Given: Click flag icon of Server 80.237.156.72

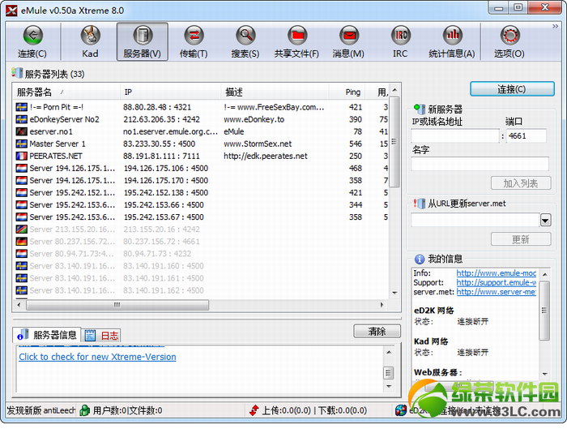Looking at the screenshot, I should [x=21, y=241].
